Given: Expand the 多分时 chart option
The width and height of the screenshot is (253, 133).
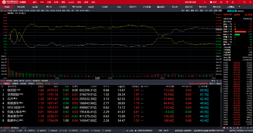Looking at the screenshot, I should (82, 10).
